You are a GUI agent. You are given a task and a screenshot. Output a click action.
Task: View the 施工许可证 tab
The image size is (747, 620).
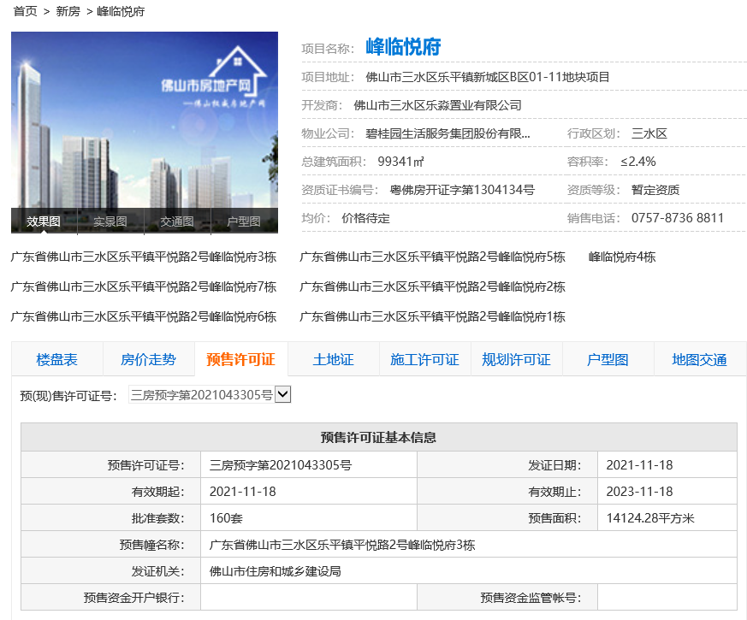pos(424,359)
